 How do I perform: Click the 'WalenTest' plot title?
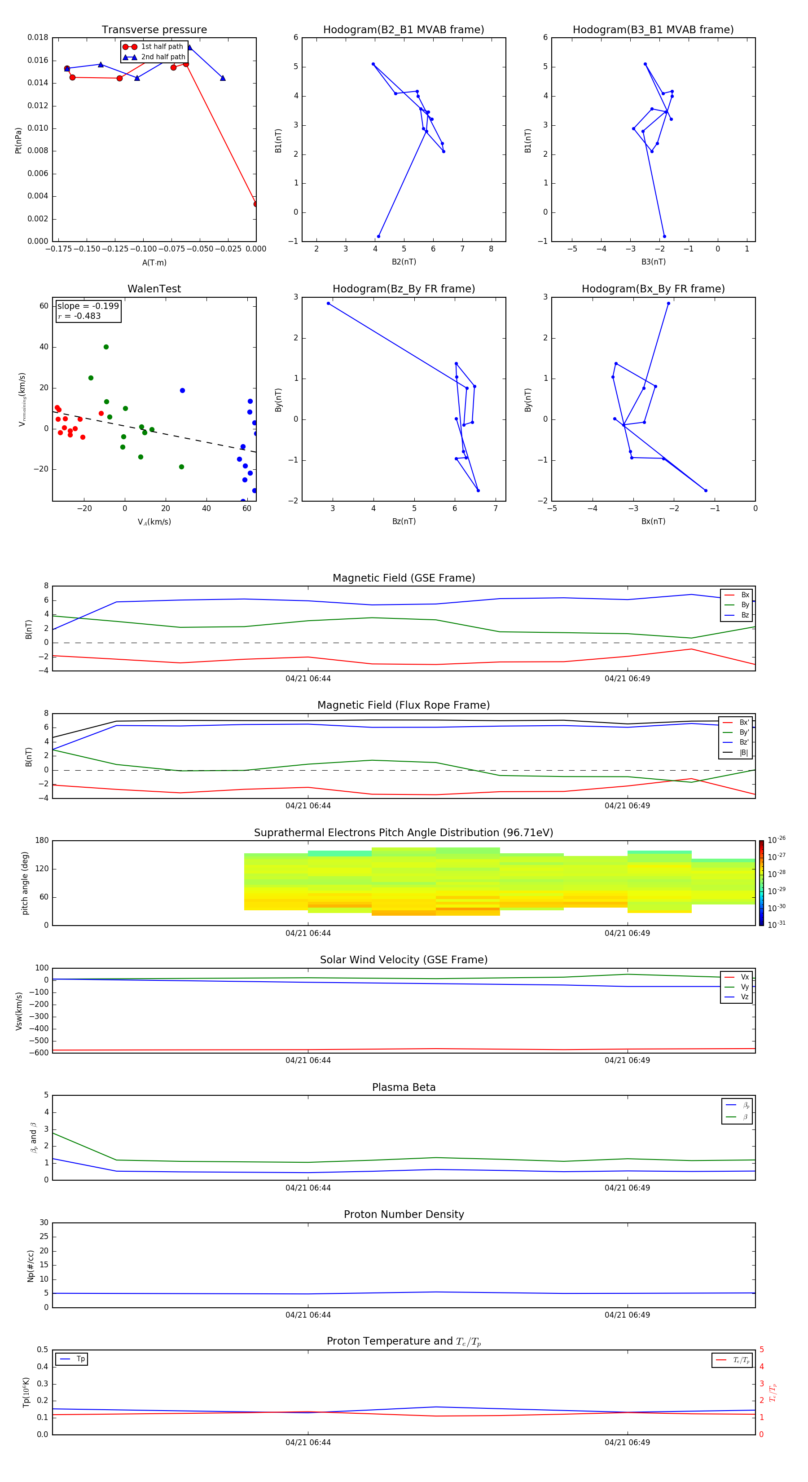click(x=154, y=289)
